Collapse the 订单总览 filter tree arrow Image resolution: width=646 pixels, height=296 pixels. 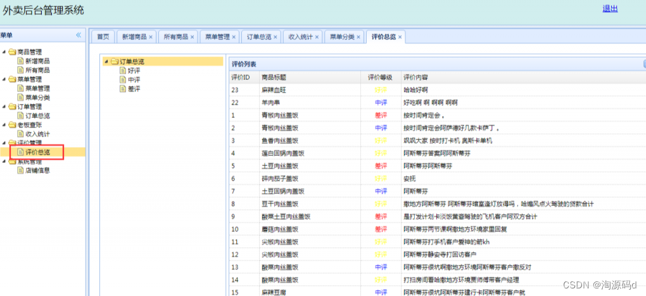pyautogui.click(x=106, y=61)
